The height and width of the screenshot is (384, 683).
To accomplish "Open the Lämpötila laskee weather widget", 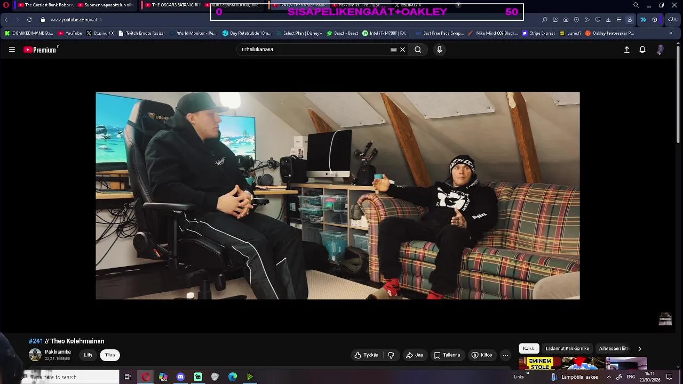I will pos(575,377).
